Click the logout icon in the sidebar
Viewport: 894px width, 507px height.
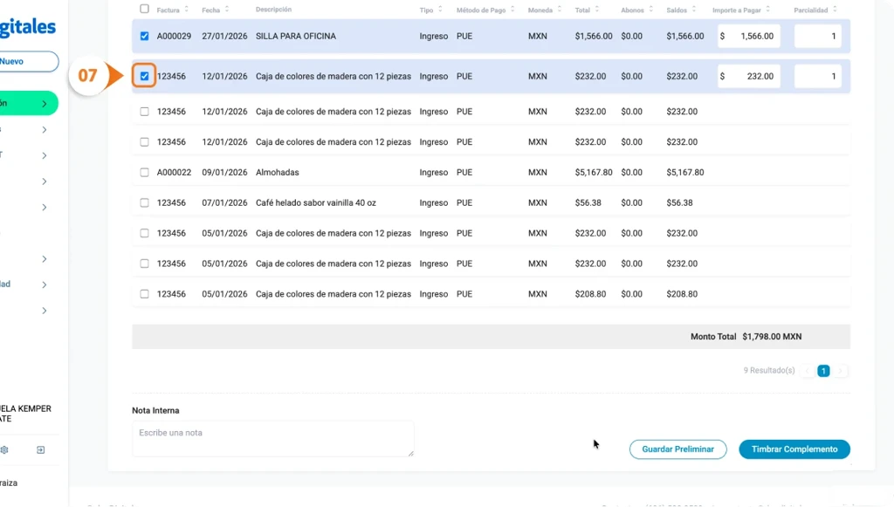(x=40, y=450)
